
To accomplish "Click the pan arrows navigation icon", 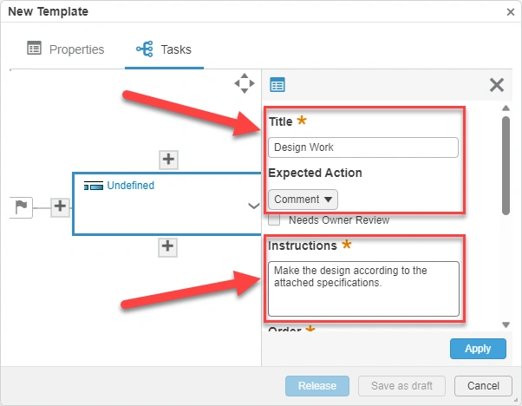I will click(245, 84).
